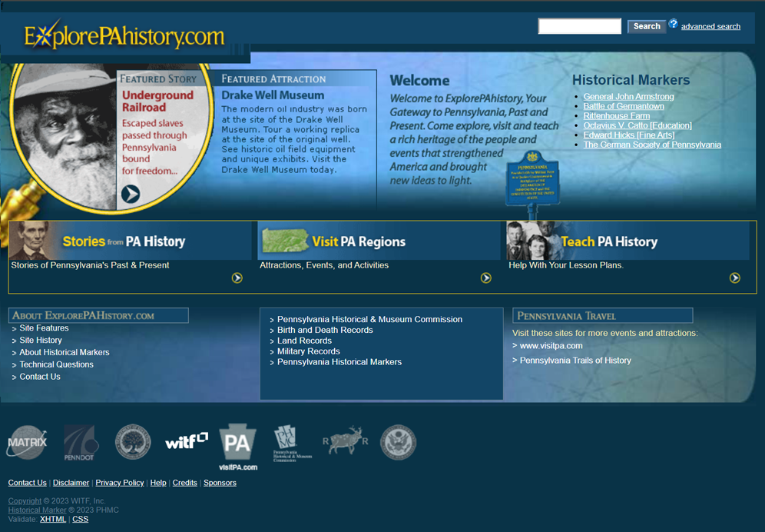This screenshot has height=532, width=765.
Task: Open the Underground Railroad story arrow
Action: click(x=131, y=194)
